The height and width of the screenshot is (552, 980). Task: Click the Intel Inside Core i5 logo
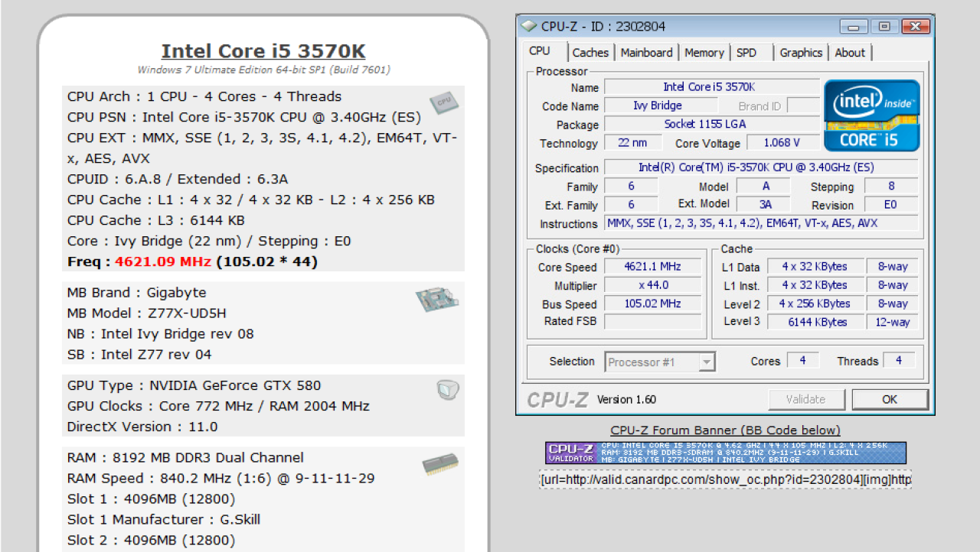pyautogui.click(x=871, y=115)
